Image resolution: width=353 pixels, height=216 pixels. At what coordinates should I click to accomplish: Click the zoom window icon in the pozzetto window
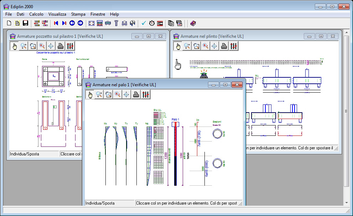(x=33, y=46)
